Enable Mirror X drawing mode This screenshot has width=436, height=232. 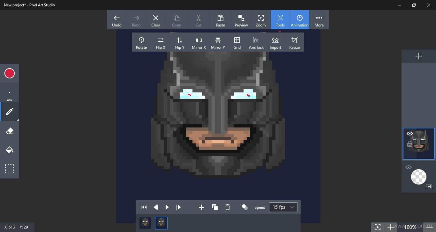[x=199, y=42]
